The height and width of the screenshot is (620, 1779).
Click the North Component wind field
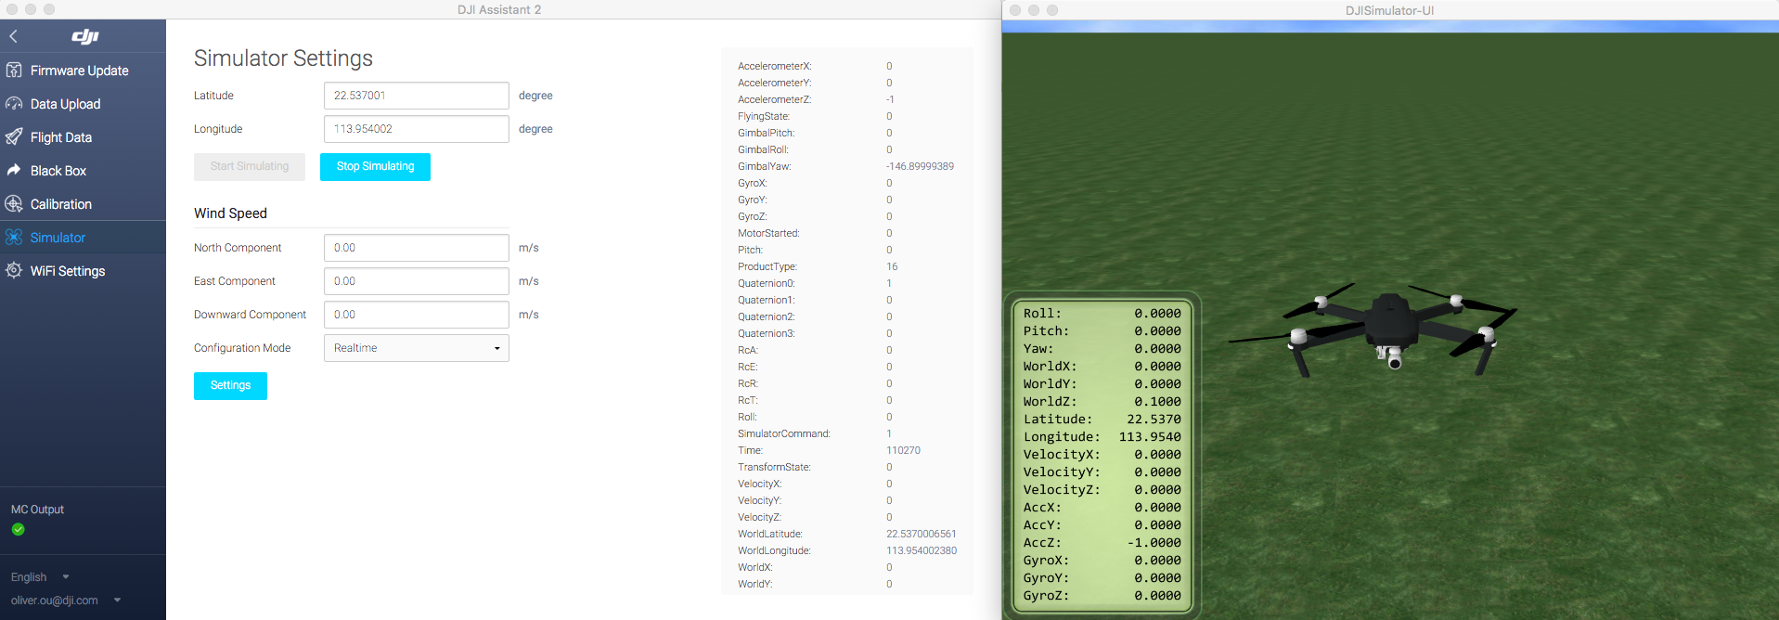click(417, 248)
